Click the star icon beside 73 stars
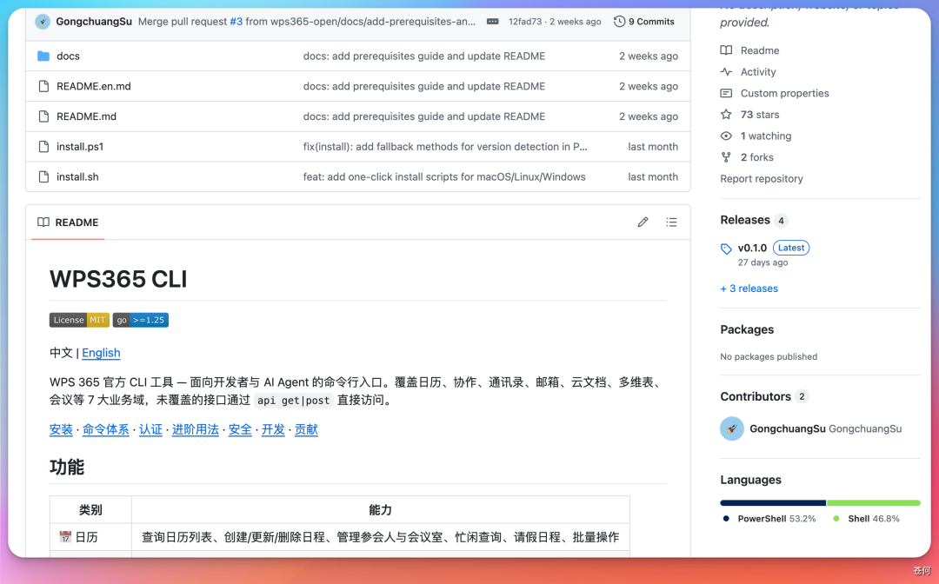The width and height of the screenshot is (939, 584). coord(726,115)
